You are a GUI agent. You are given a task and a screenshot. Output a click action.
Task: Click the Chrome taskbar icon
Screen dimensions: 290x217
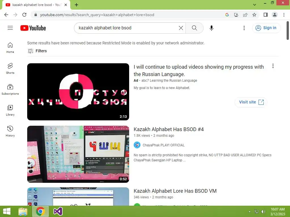click(x=40, y=211)
